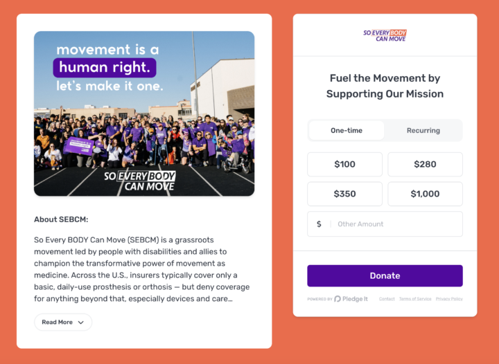Click the Read More chevron arrow

click(x=81, y=322)
